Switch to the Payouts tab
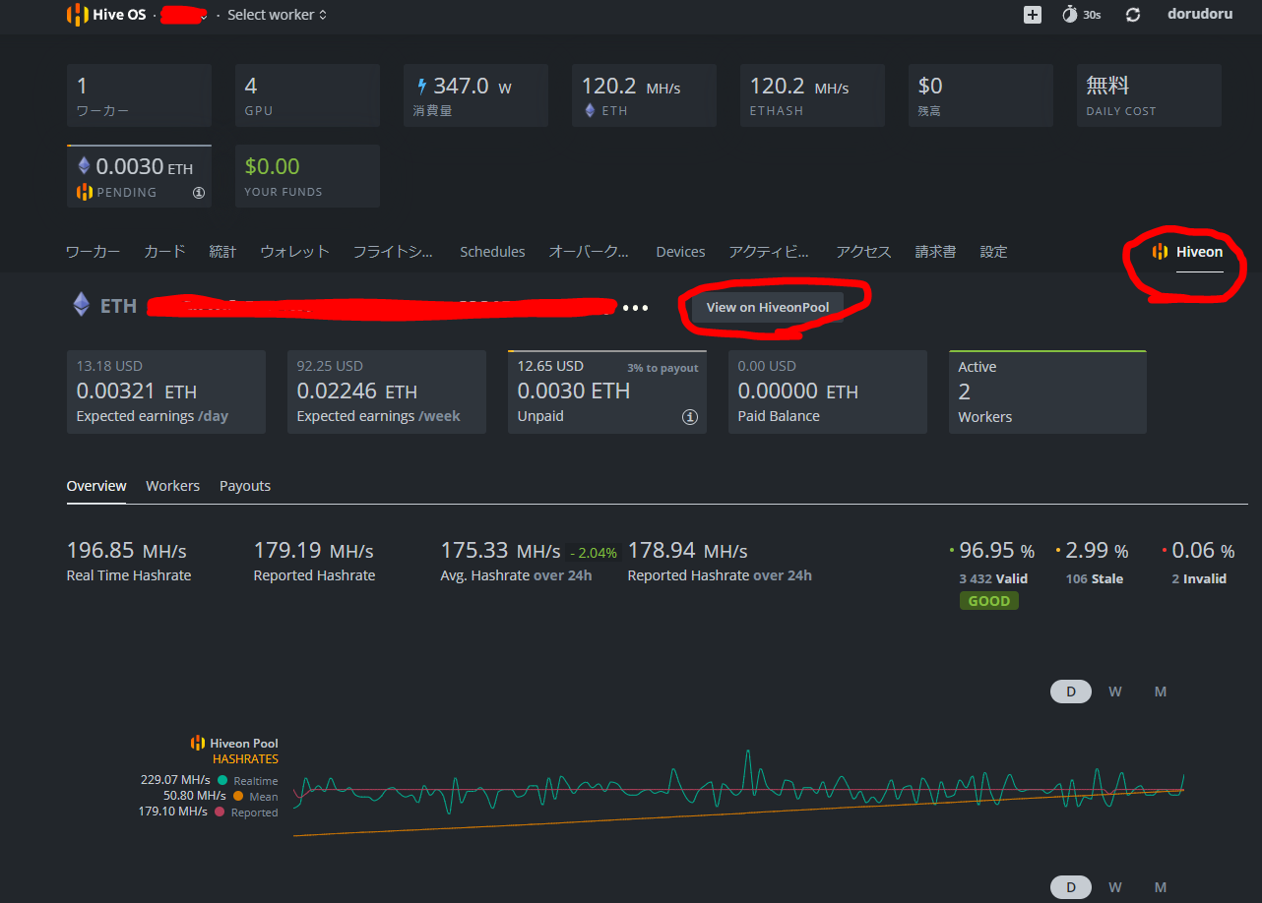The height and width of the screenshot is (903, 1262). pyautogui.click(x=244, y=485)
